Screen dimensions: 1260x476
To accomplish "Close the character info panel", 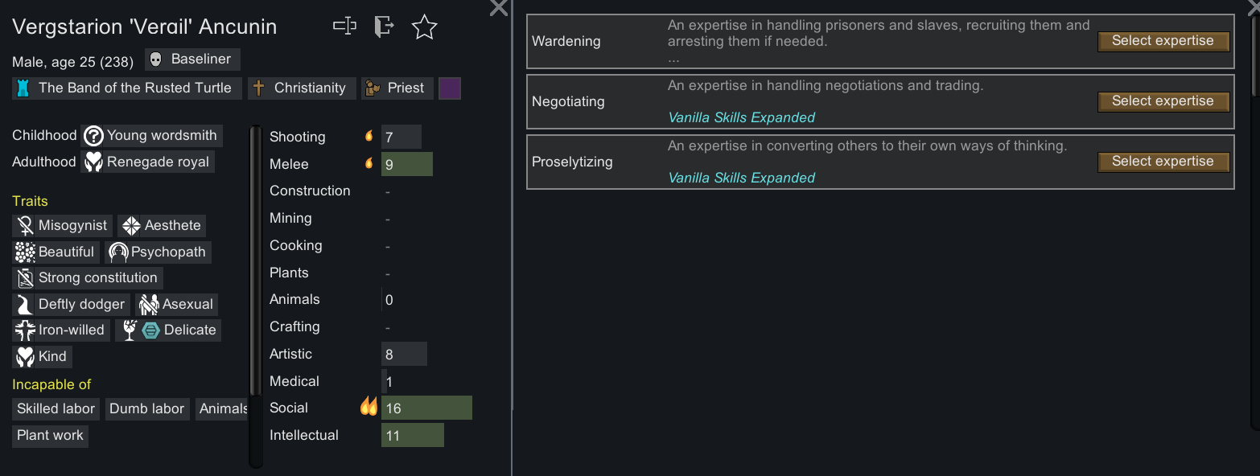I will point(499,8).
